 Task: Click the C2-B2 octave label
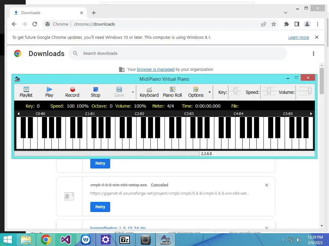(139, 114)
